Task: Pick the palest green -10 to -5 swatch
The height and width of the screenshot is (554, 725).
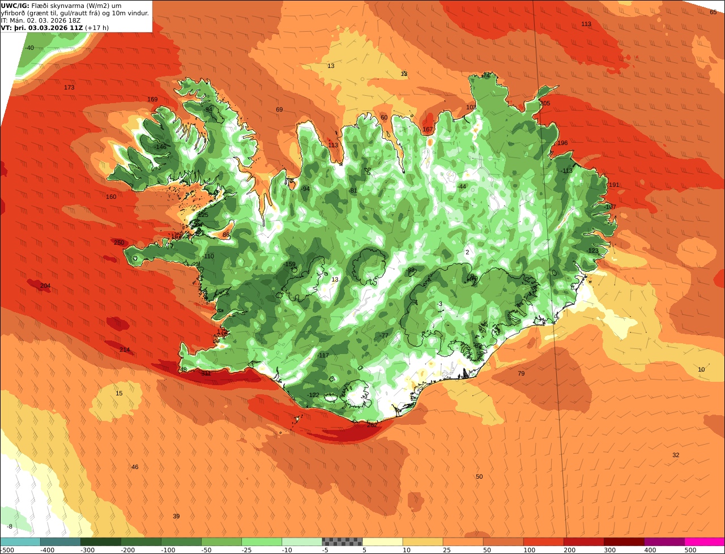Action: [x=302, y=542]
